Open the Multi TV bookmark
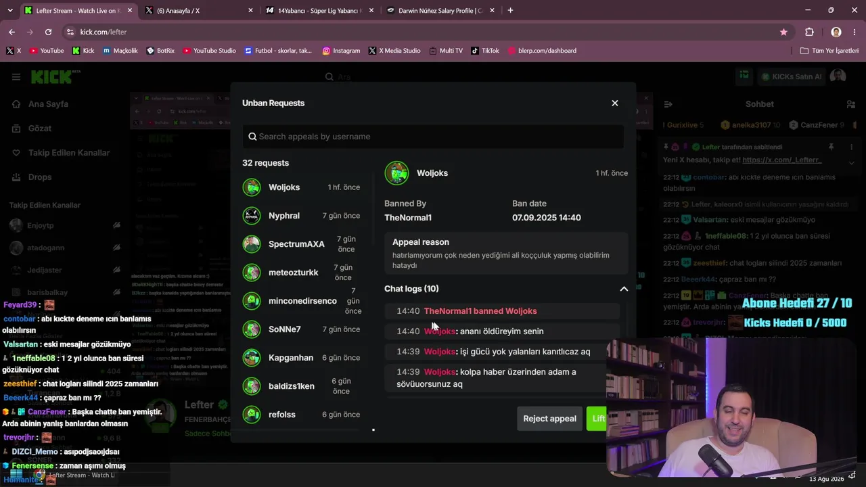 pyautogui.click(x=446, y=51)
